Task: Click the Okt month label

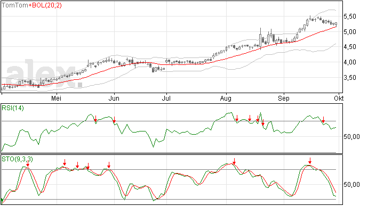Action: click(x=339, y=98)
